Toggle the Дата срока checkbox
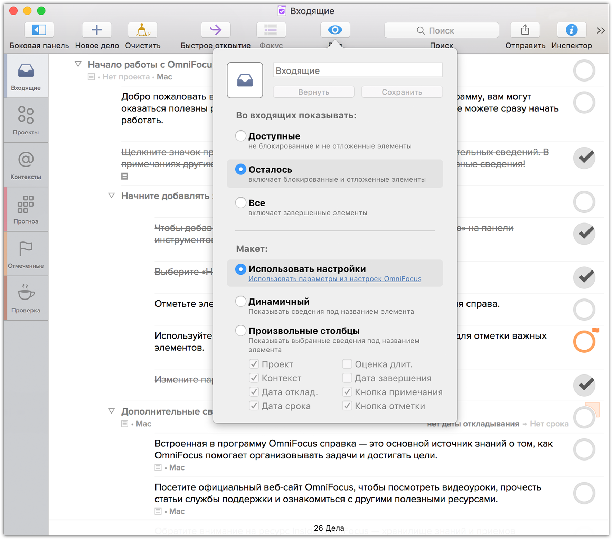The height and width of the screenshot is (541, 613). click(254, 406)
